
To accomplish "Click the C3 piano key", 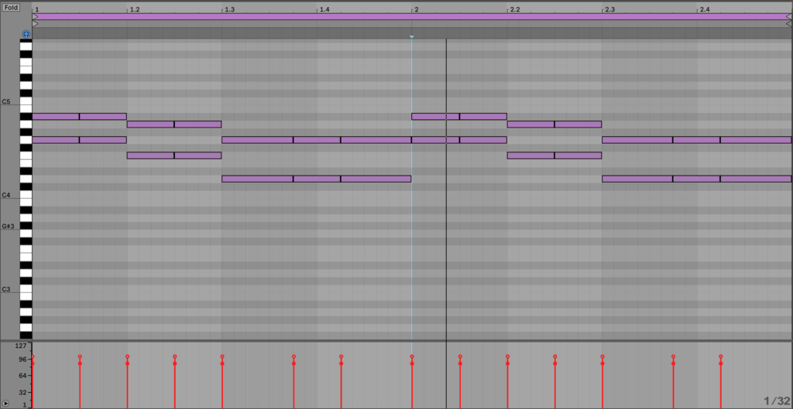I will pos(26,288).
